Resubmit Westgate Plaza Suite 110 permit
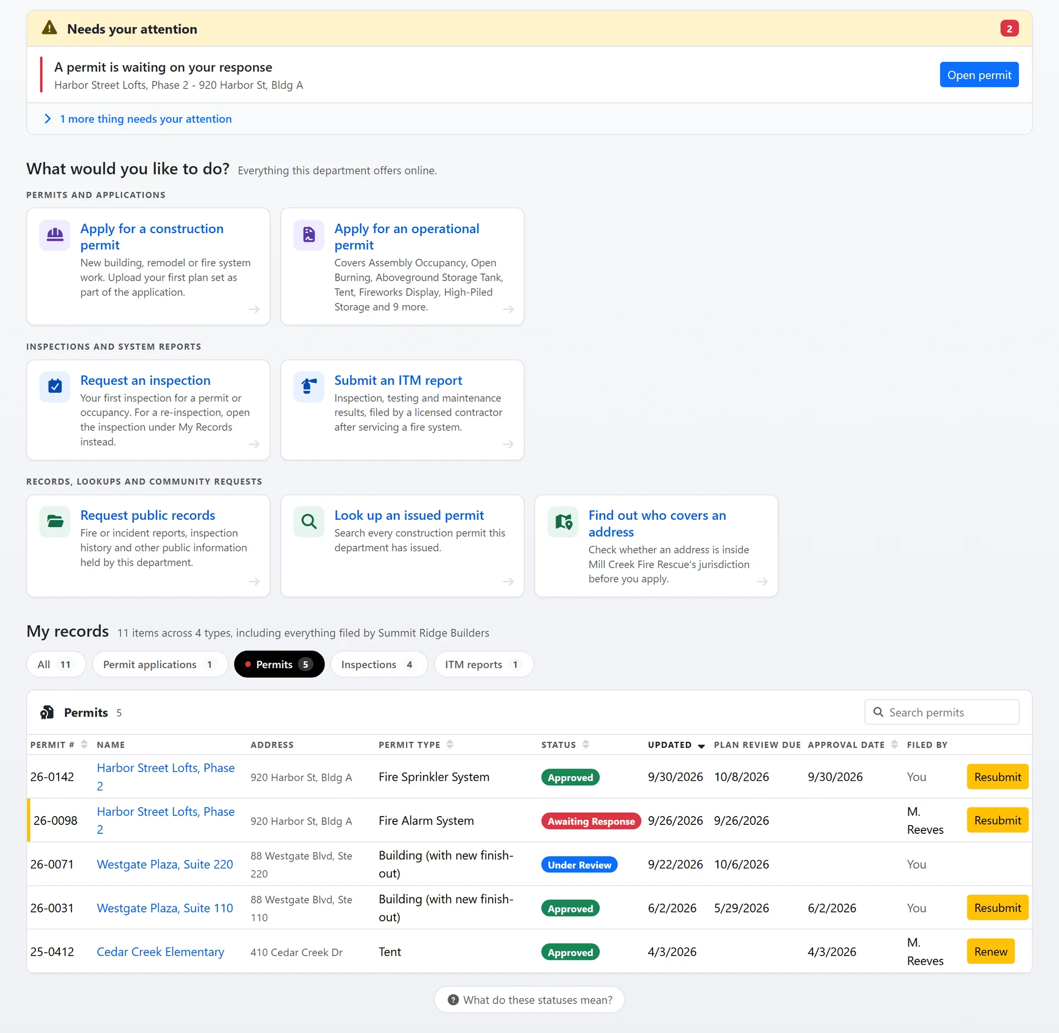The width and height of the screenshot is (1059, 1033). pos(997,908)
